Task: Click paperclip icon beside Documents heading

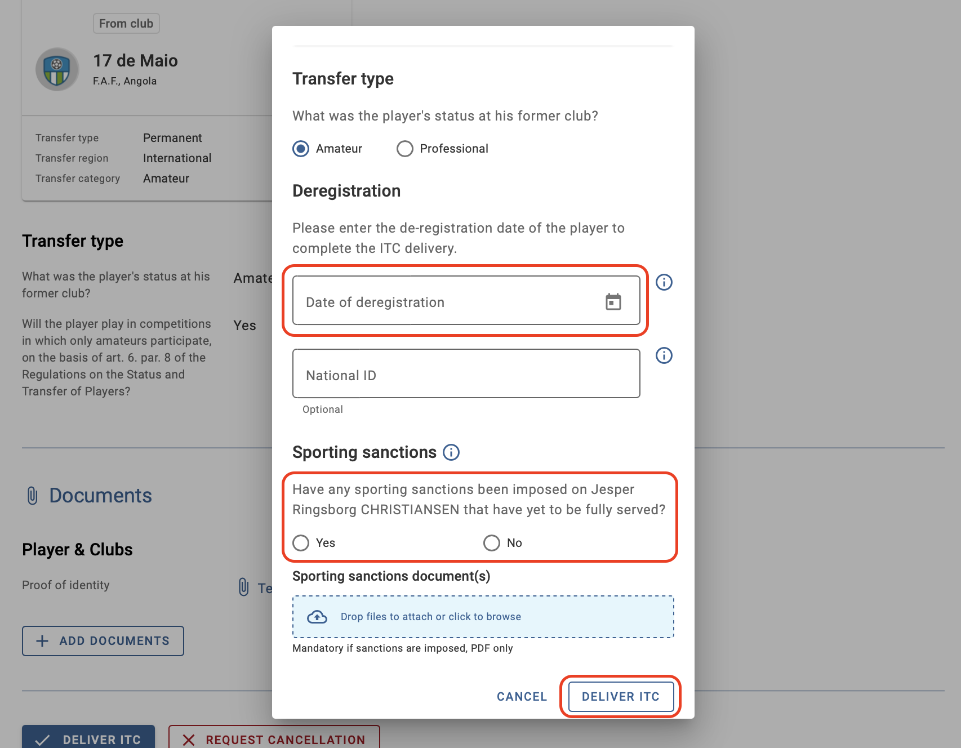Action: coord(33,496)
